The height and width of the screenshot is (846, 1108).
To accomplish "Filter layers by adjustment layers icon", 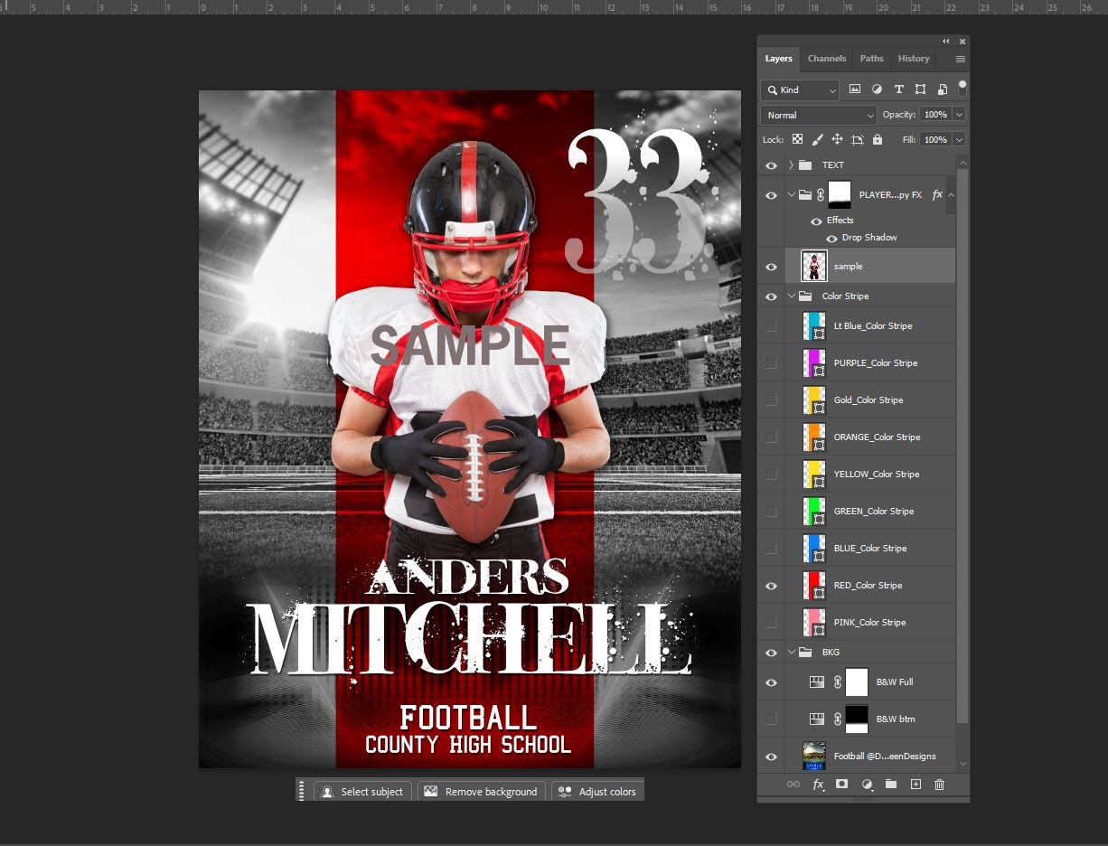I will 877,89.
